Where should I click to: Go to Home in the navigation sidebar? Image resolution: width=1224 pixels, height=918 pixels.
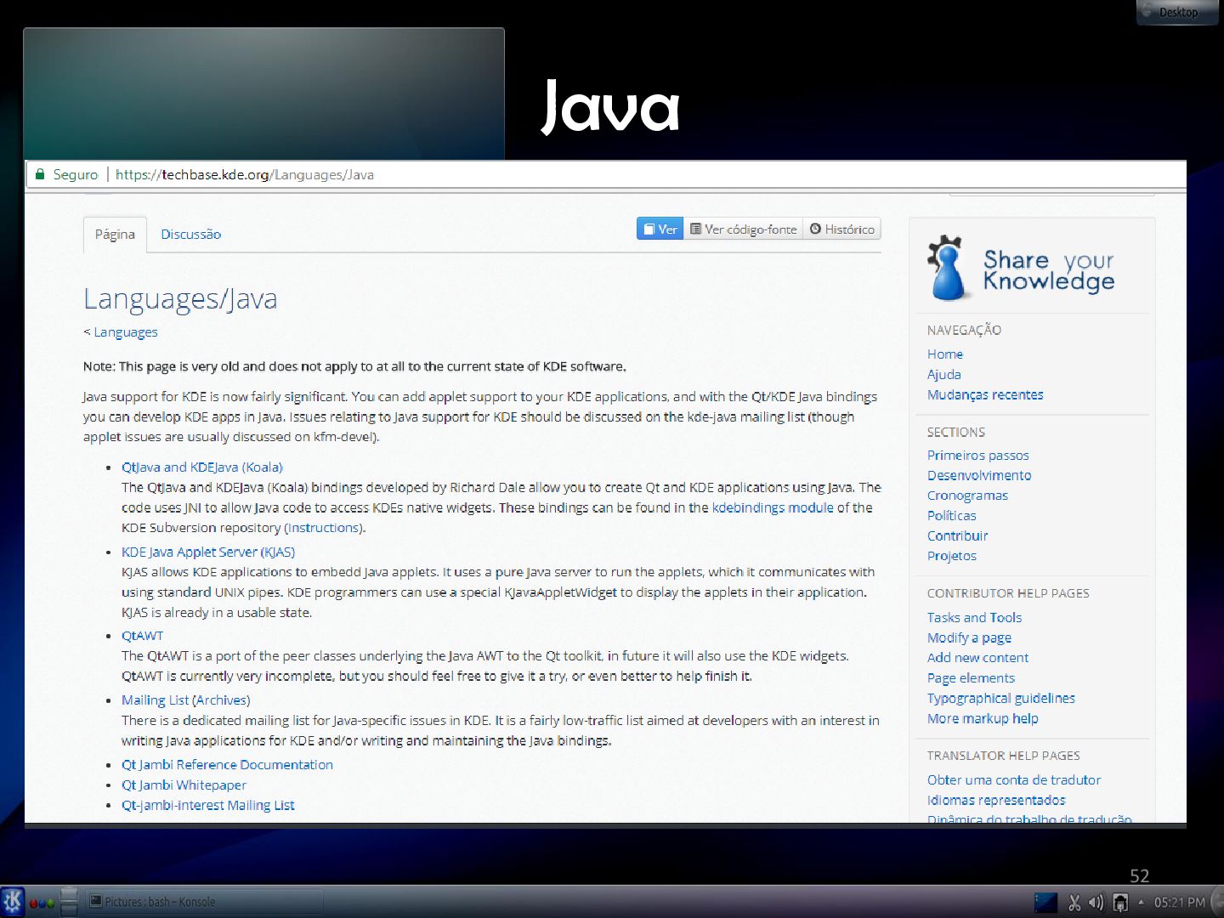click(945, 354)
